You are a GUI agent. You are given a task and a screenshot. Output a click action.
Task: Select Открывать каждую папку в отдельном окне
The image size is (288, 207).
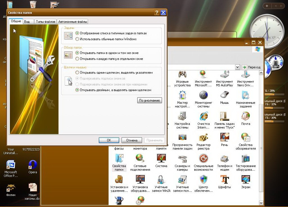tap(77, 59)
